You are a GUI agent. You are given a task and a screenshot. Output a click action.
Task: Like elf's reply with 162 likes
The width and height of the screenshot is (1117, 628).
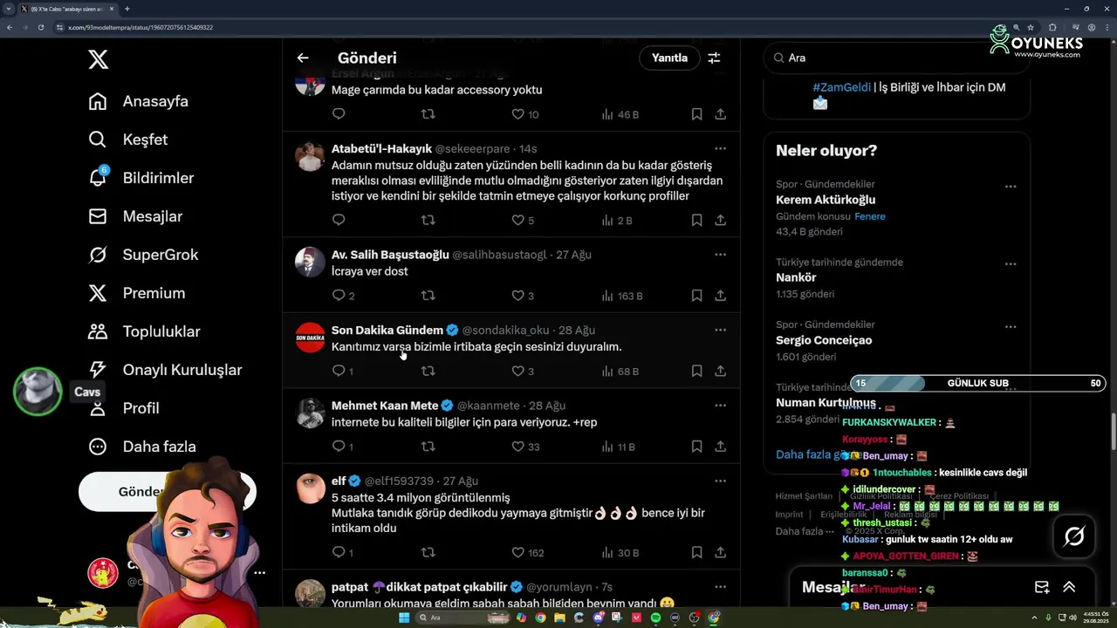[528, 552]
